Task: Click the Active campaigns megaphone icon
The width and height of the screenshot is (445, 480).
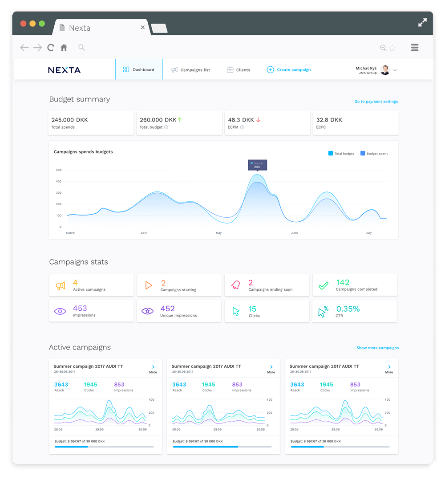Action: (x=60, y=286)
